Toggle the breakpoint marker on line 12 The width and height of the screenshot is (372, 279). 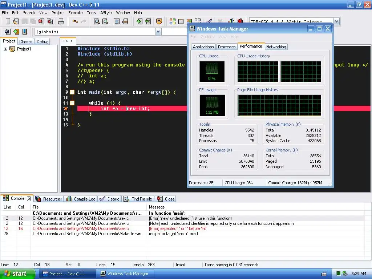(65, 108)
